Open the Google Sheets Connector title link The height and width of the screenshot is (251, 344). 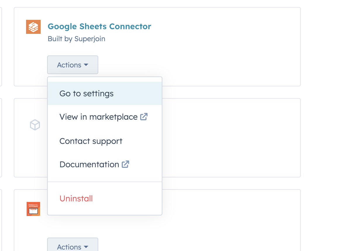[x=99, y=27]
